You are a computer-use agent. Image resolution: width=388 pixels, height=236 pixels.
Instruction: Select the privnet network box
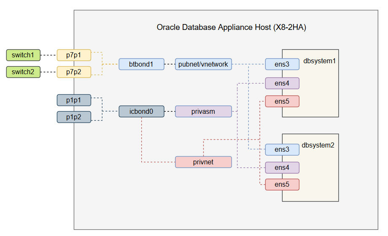[x=203, y=162]
